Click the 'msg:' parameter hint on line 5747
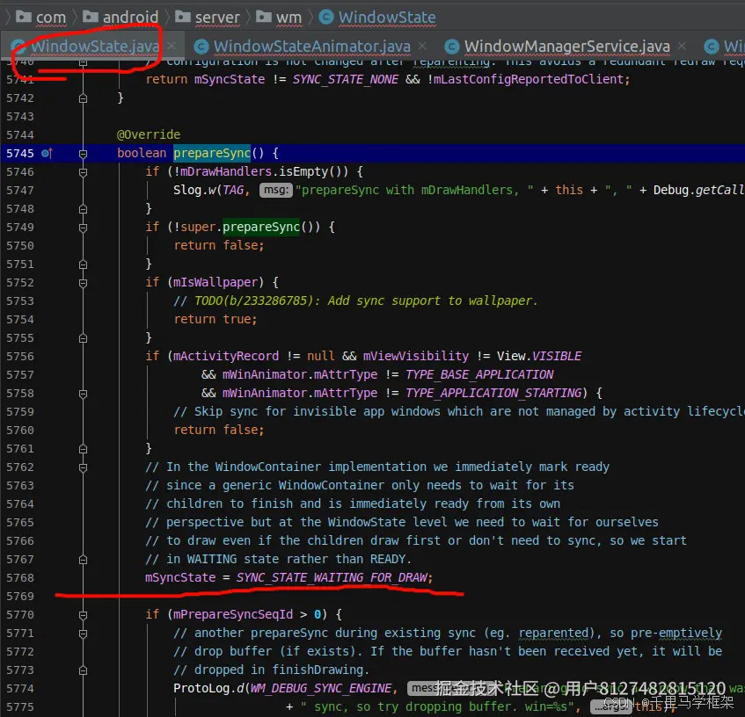This screenshot has width=745, height=717. [x=275, y=191]
